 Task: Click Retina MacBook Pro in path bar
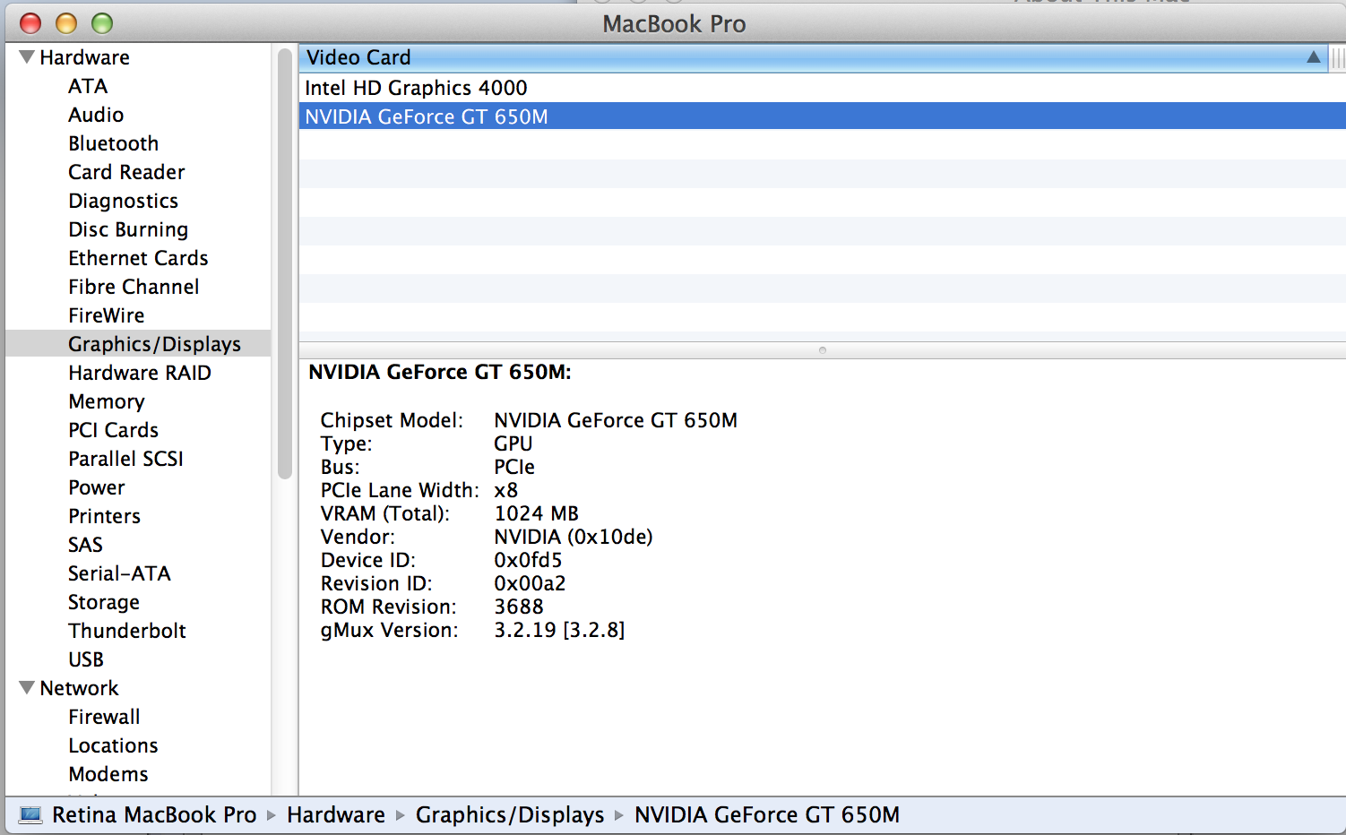(154, 815)
